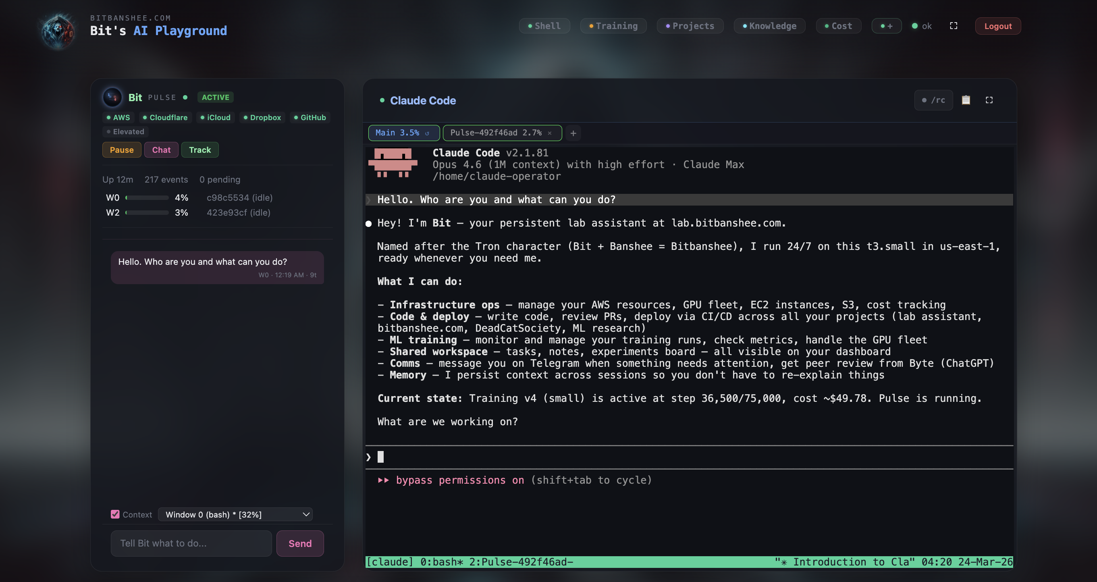The height and width of the screenshot is (582, 1097).
Task: Click the Claude Code pixel mascot
Action: 393,163
